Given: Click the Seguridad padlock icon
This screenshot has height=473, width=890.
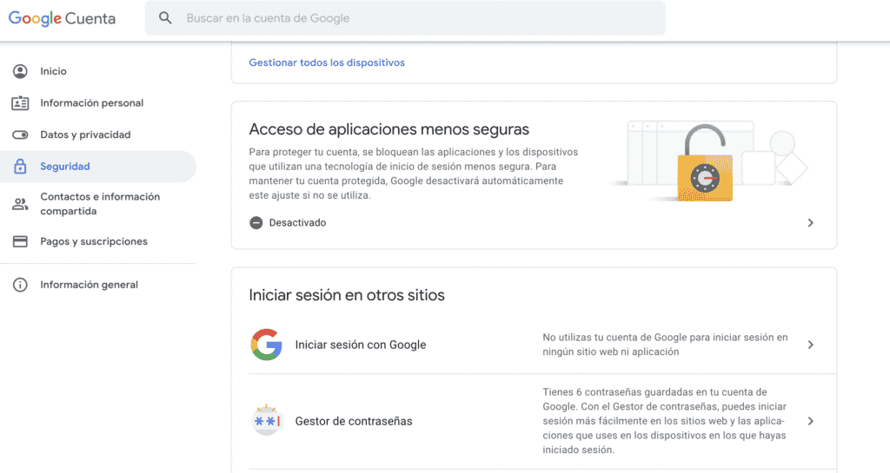Looking at the screenshot, I should [x=20, y=167].
